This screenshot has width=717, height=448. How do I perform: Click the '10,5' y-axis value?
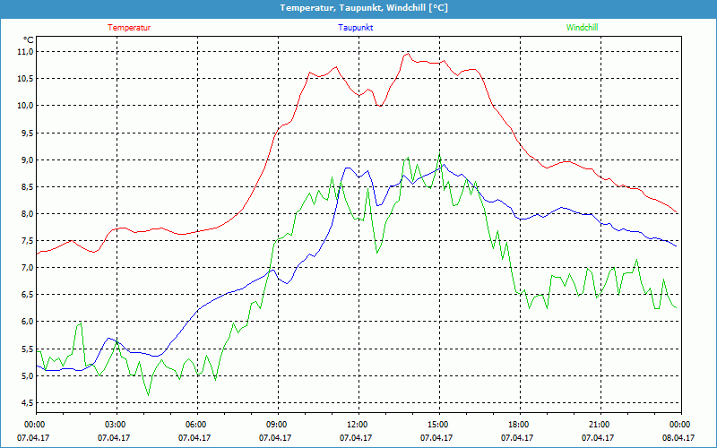point(26,79)
